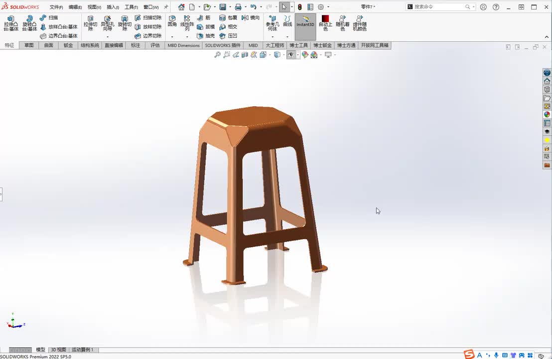Image resolution: width=552 pixels, height=359 pixels.
Task: Click the Help question mark button
Action: [x=496, y=7]
